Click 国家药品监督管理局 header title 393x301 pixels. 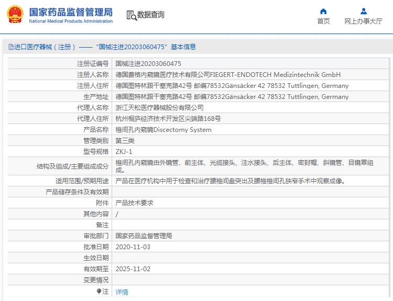click(71, 12)
